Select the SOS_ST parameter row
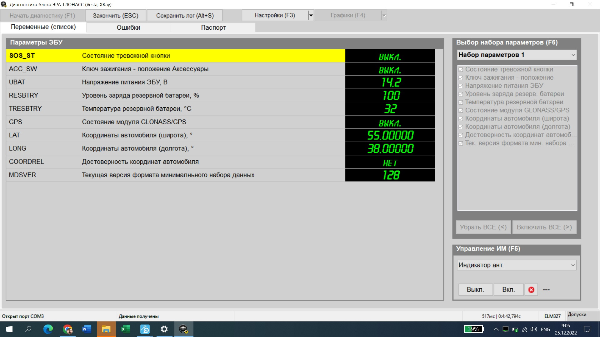600x337 pixels. click(220, 56)
